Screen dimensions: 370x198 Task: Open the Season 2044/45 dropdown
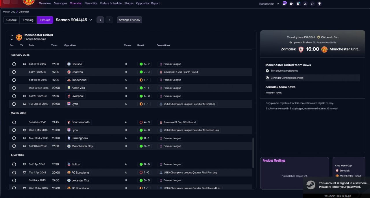click(x=74, y=20)
